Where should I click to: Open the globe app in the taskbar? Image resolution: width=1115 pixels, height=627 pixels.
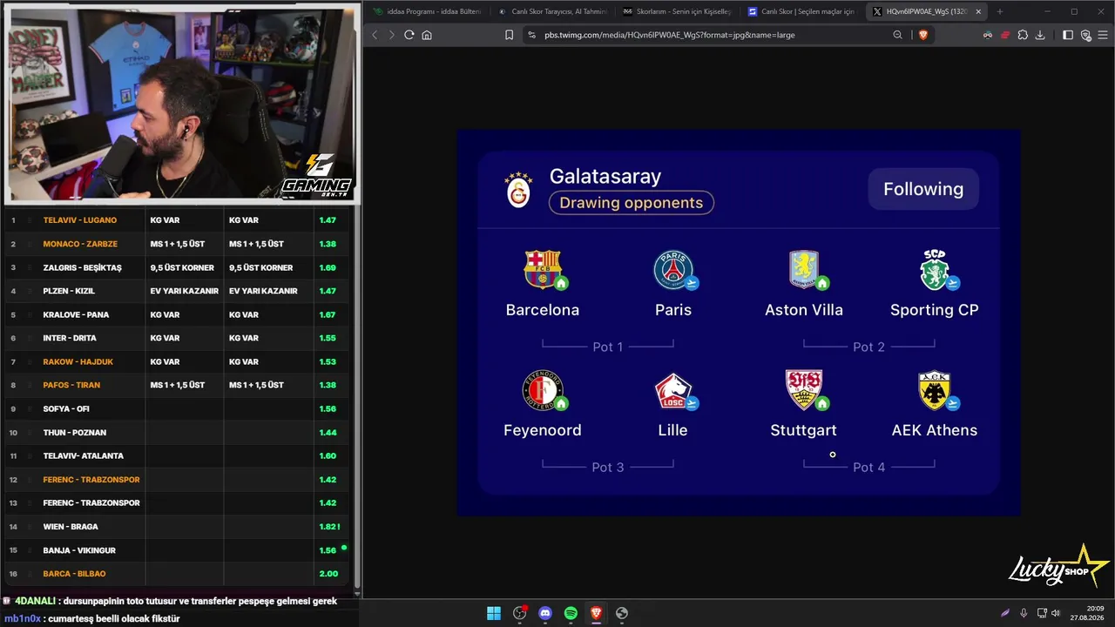[x=621, y=613]
